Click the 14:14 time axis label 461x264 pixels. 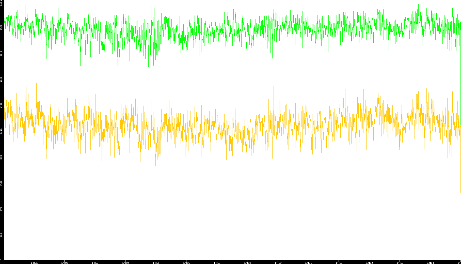(x=430, y=263)
